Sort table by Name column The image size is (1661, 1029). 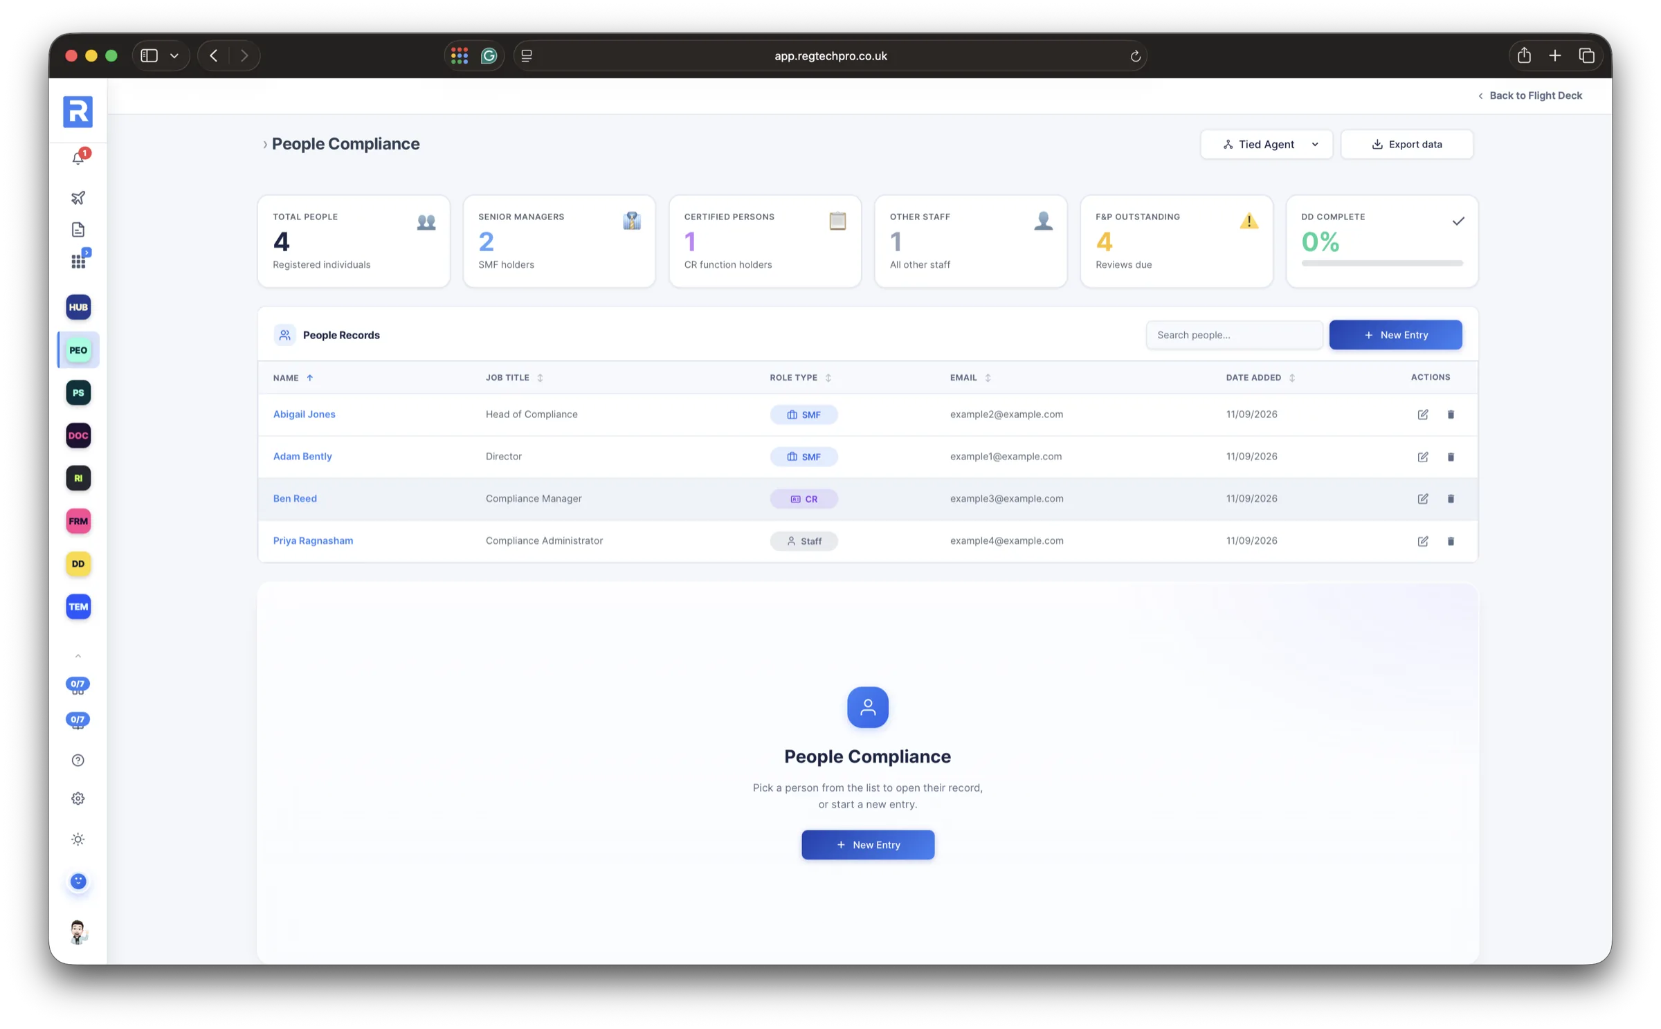pos(293,378)
